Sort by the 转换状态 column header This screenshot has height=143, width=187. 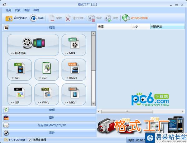pos(167,26)
